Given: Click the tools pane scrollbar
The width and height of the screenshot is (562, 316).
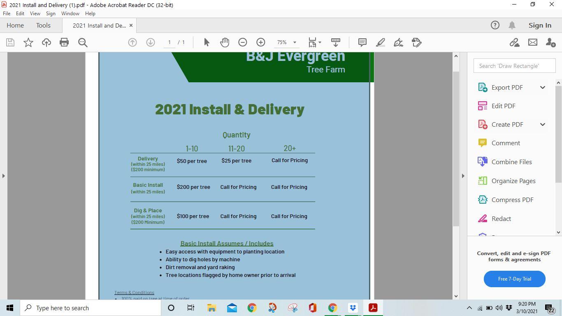Looking at the screenshot, I should tap(558, 134).
